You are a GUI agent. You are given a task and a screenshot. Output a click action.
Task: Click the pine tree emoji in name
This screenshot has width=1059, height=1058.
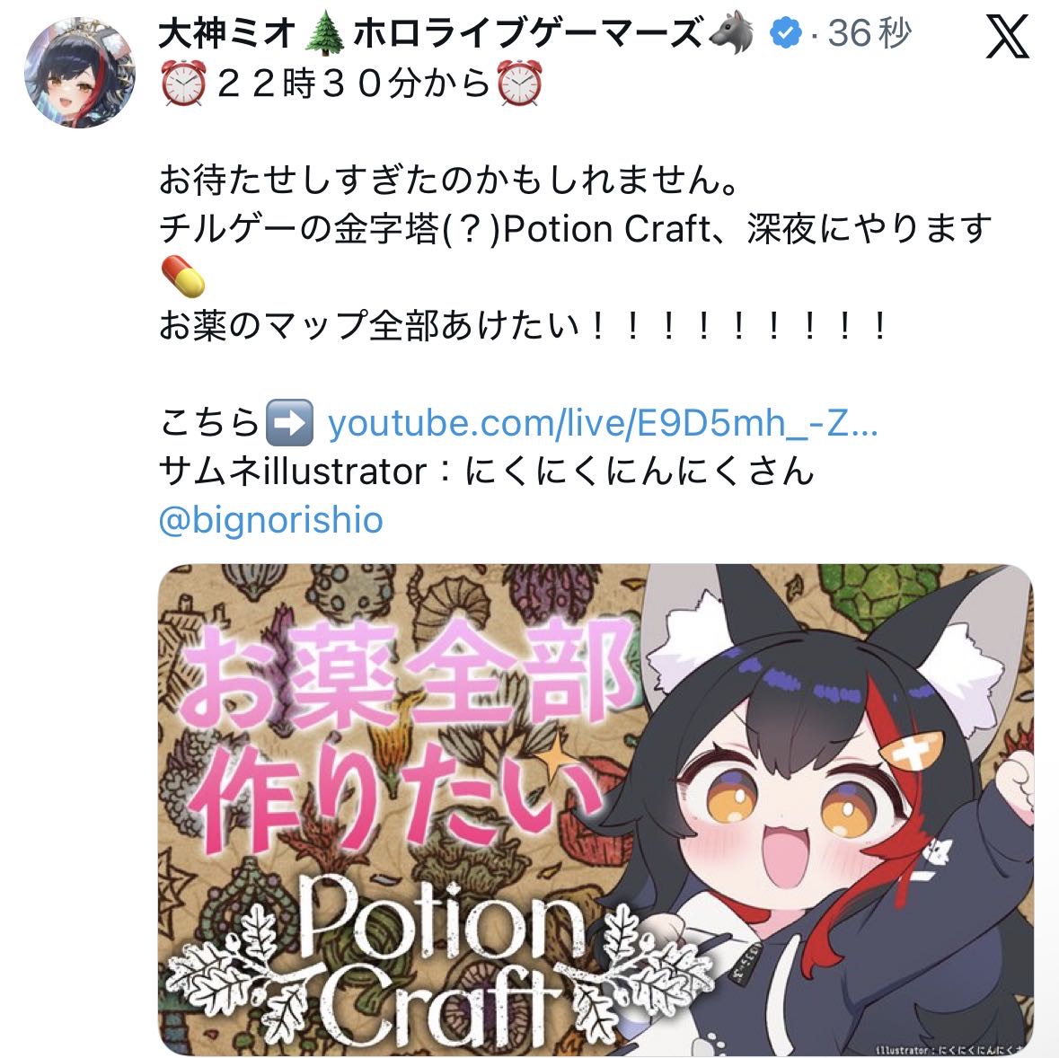point(324,32)
